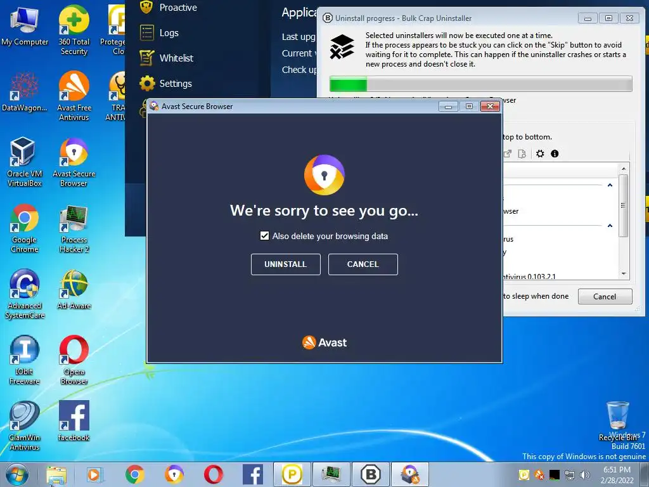Collapse the second group chevron in uninstaller list
649x487 pixels.
(610, 226)
